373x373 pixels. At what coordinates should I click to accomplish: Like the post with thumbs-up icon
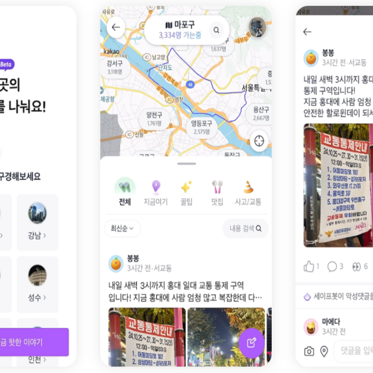[309, 266]
